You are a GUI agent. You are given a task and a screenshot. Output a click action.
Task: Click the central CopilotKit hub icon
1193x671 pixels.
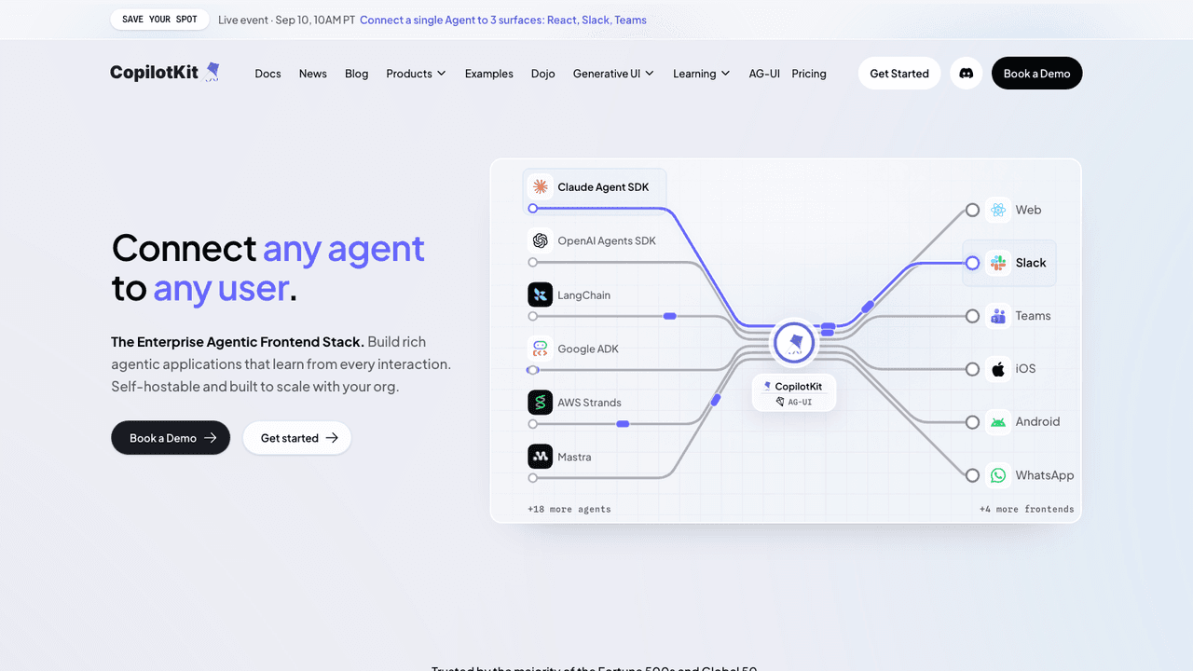794,342
